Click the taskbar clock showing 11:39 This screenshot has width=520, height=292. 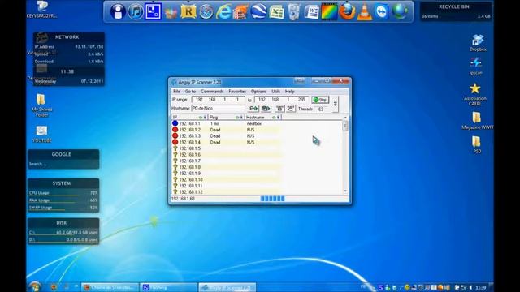481,287
